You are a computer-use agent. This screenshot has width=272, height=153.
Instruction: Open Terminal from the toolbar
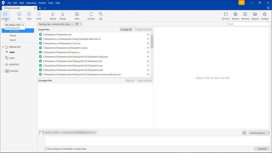click(x=245, y=16)
